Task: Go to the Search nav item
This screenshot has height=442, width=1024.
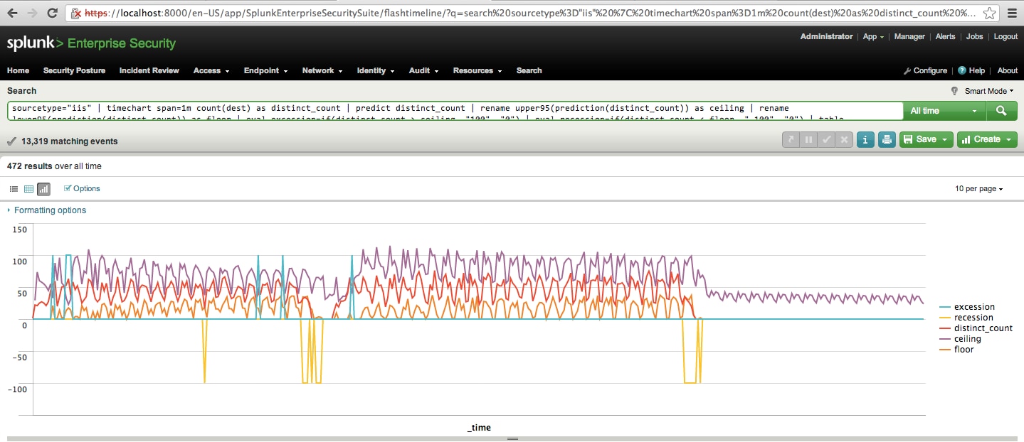Action: [529, 70]
